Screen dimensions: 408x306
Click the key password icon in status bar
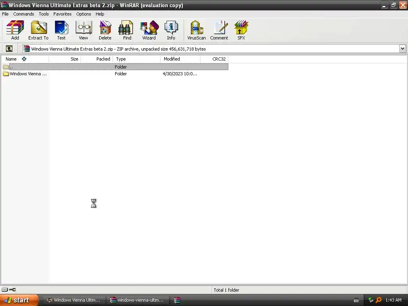tap(12, 290)
